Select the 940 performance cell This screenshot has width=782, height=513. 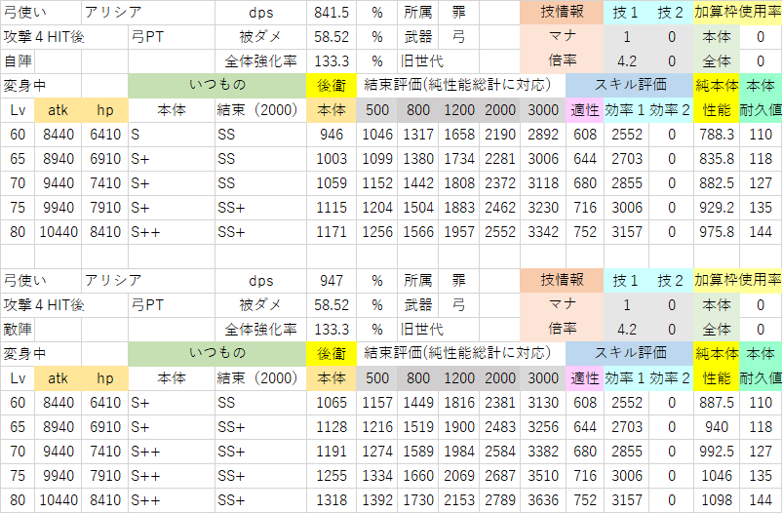(716, 427)
